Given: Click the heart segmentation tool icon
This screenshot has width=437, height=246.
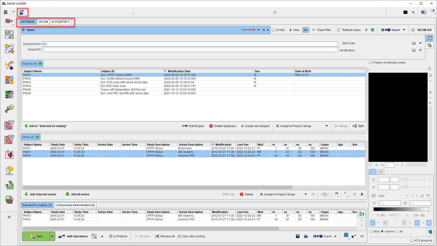Looking at the screenshot, I should pos(9,155).
